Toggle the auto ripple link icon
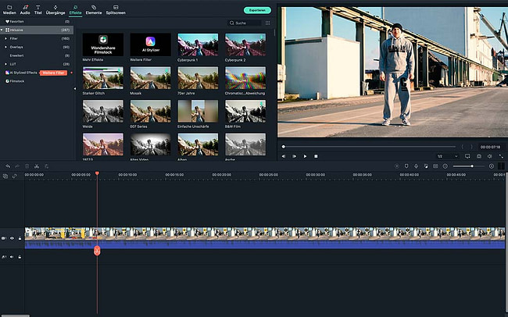 pyautogui.click(x=15, y=176)
